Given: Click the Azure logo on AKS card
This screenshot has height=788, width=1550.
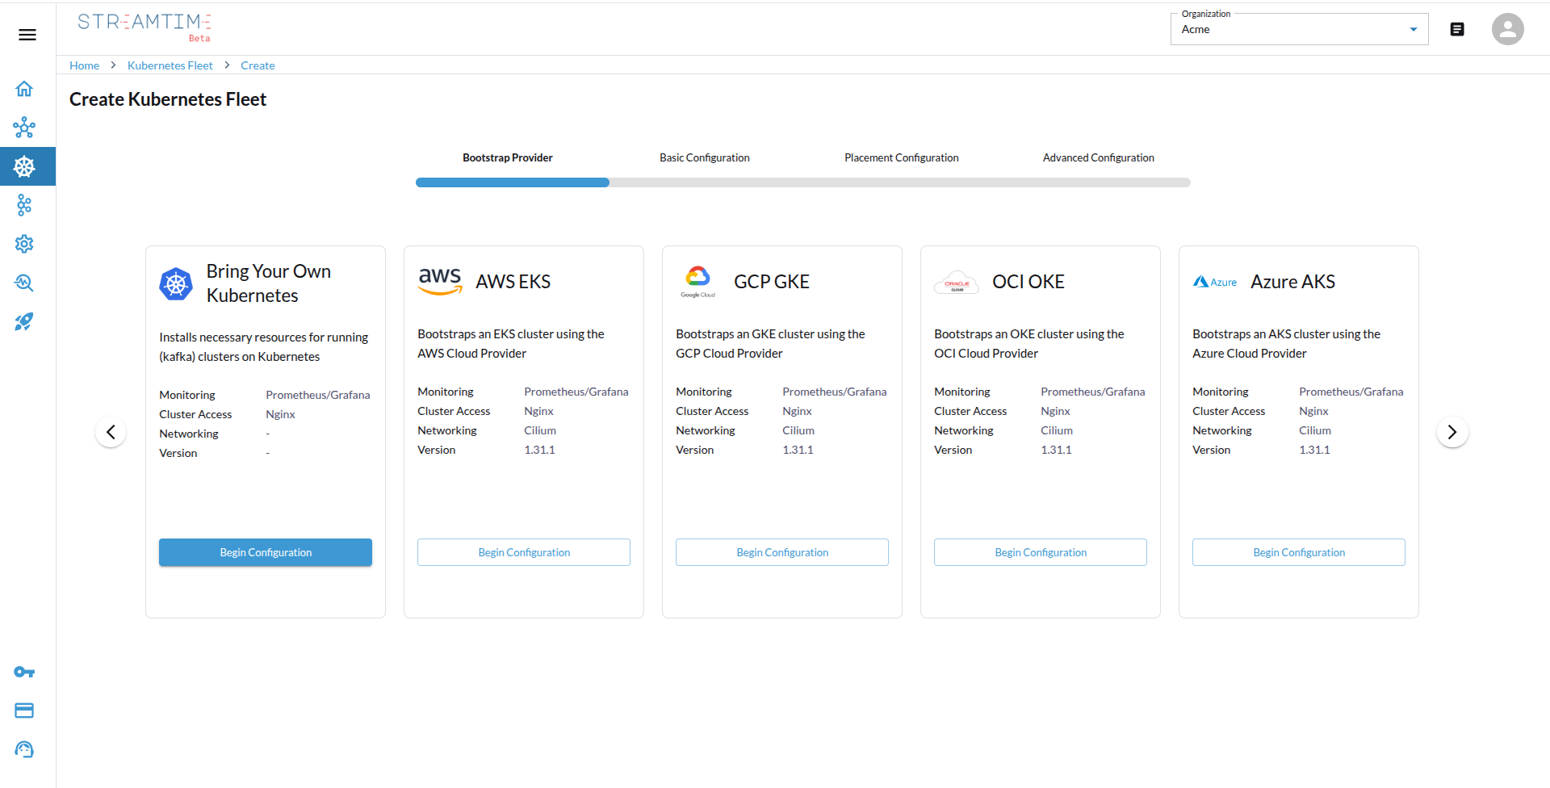Looking at the screenshot, I should click(x=1215, y=282).
